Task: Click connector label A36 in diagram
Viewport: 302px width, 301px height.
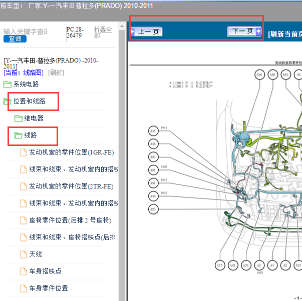Action: pyautogui.click(x=272, y=74)
